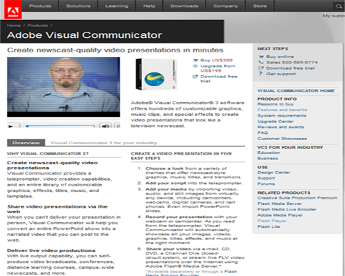Open System requirements link
This screenshot has width=345, height=276.
tap(282, 115)
